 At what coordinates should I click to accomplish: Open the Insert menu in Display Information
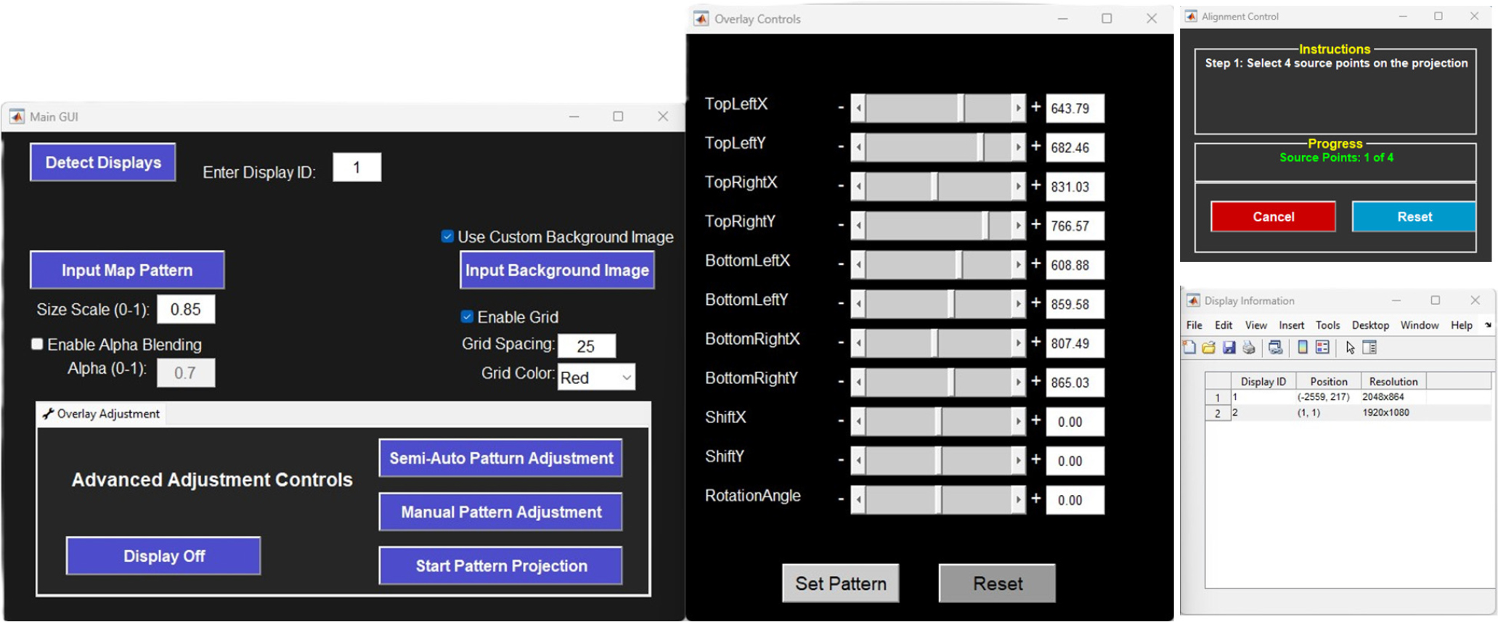[1291, 325]
